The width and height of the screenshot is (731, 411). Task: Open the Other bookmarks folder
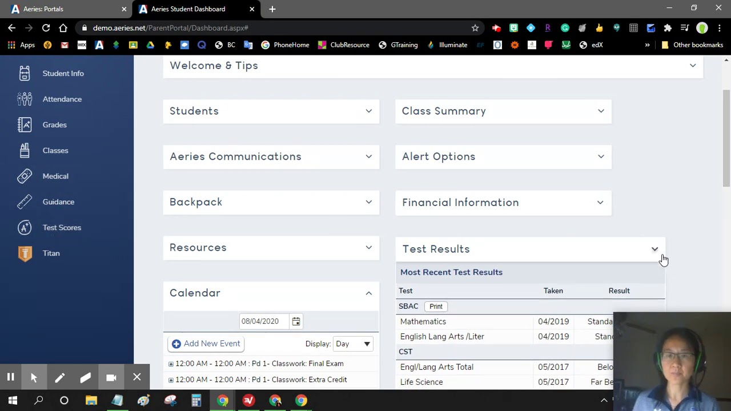[692, 45]
